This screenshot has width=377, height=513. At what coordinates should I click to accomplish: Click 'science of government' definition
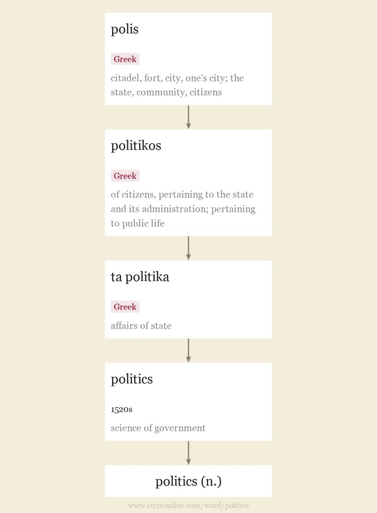pyautogui.click(x=158, y=428)
